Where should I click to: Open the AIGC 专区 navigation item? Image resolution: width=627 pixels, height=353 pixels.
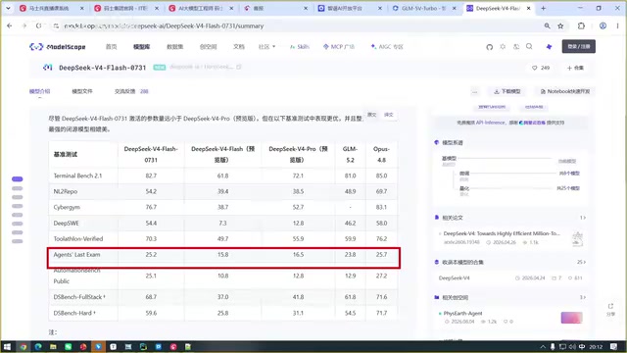387,47
